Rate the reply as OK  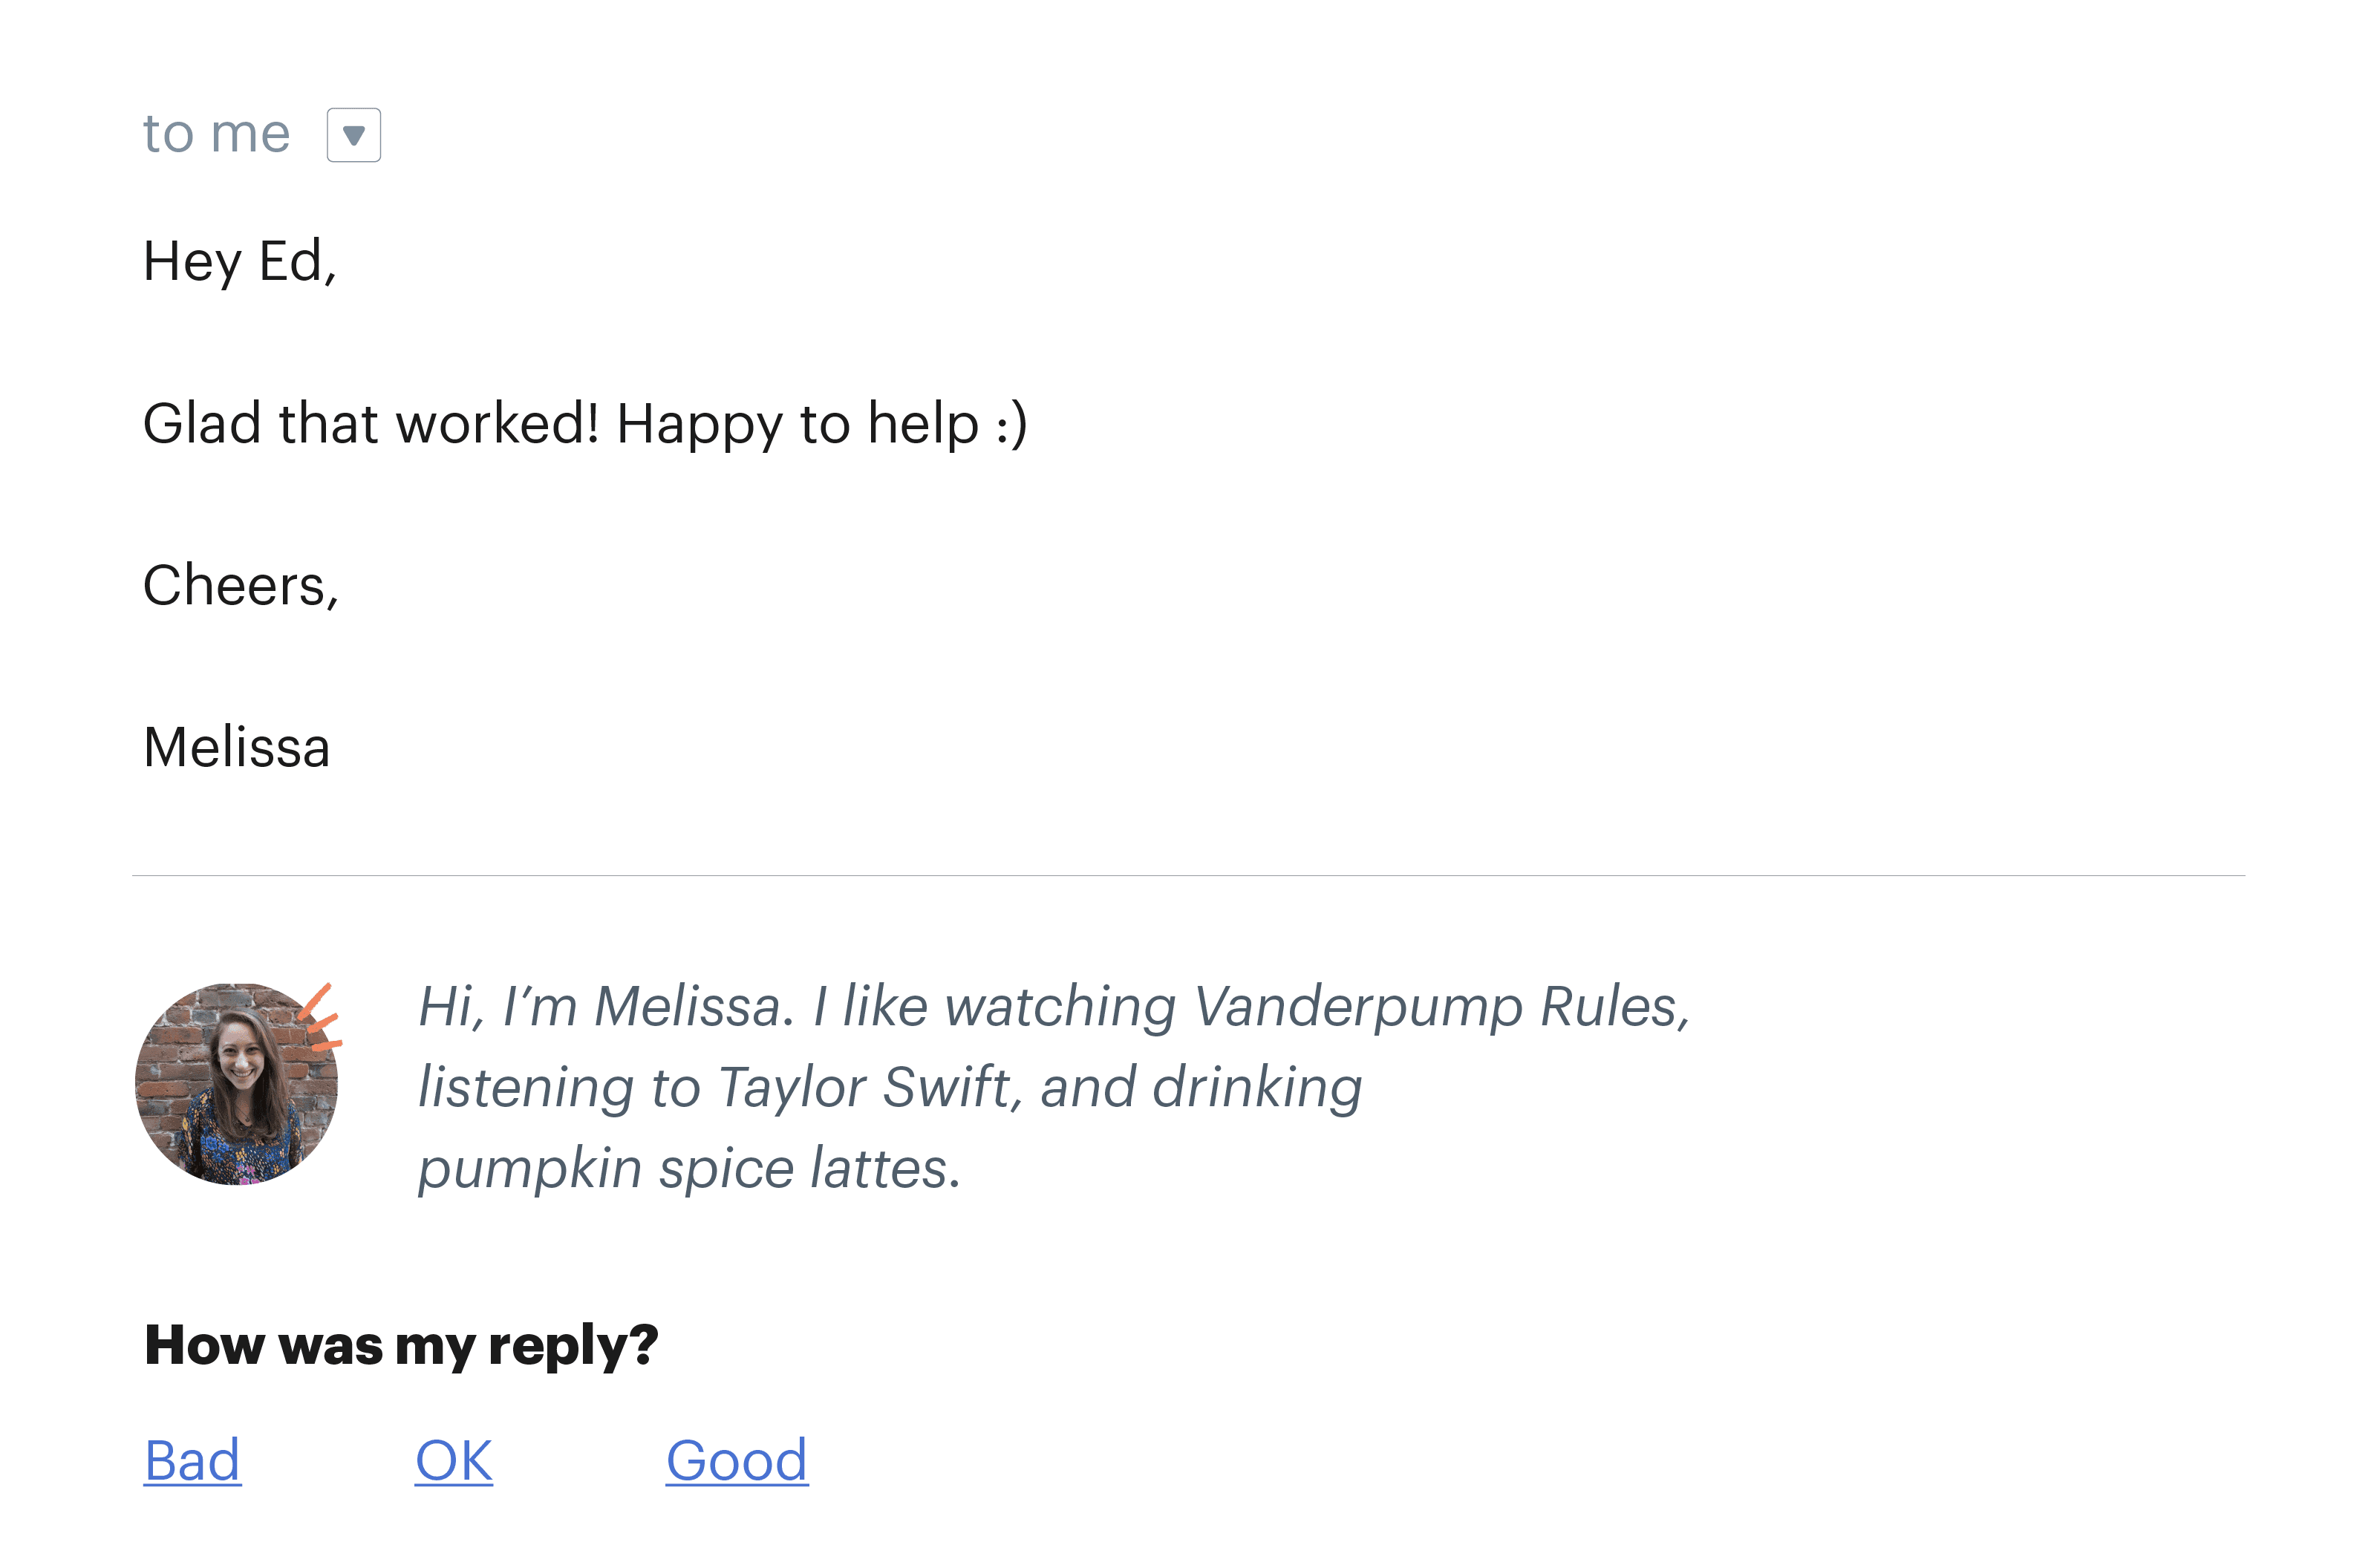454,1461
